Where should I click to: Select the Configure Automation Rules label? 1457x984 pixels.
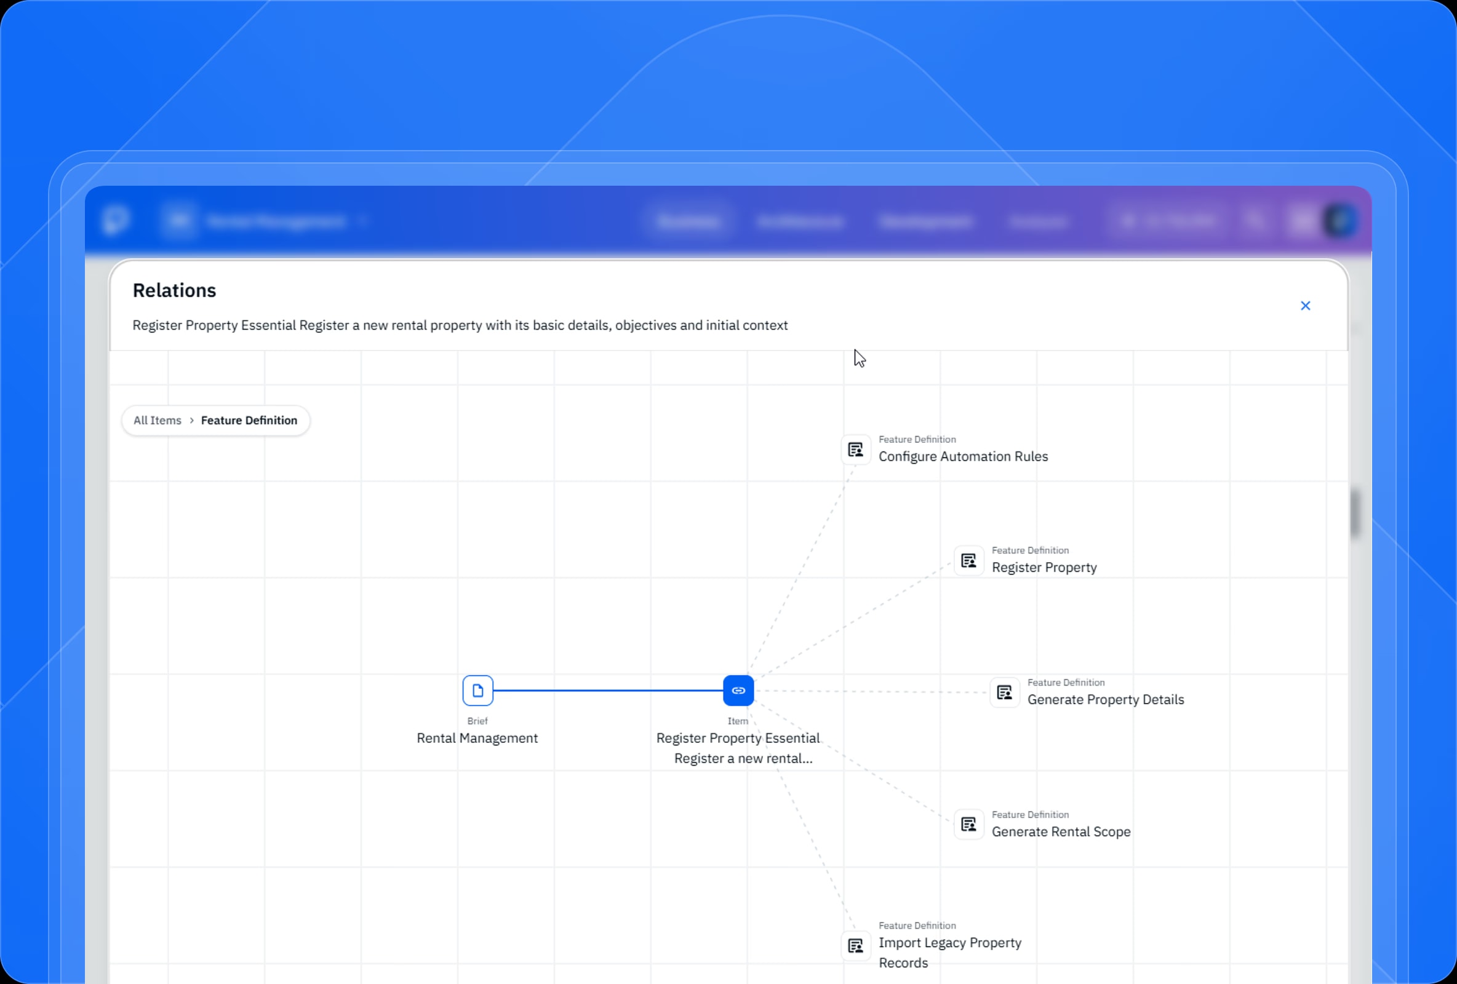[x=963, y=456]
